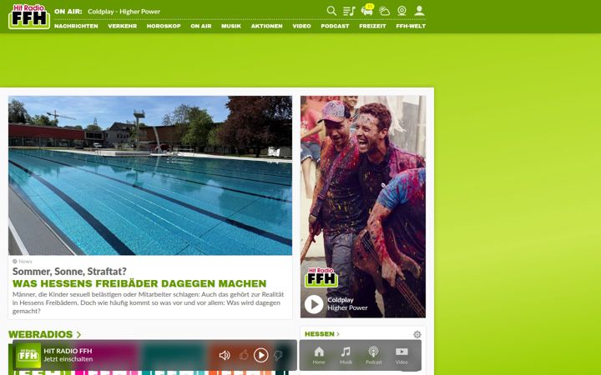The image size is (601, 375).
Task: Open the playlist music note icon
Action: pyautogui.click(x=349, y=11)
